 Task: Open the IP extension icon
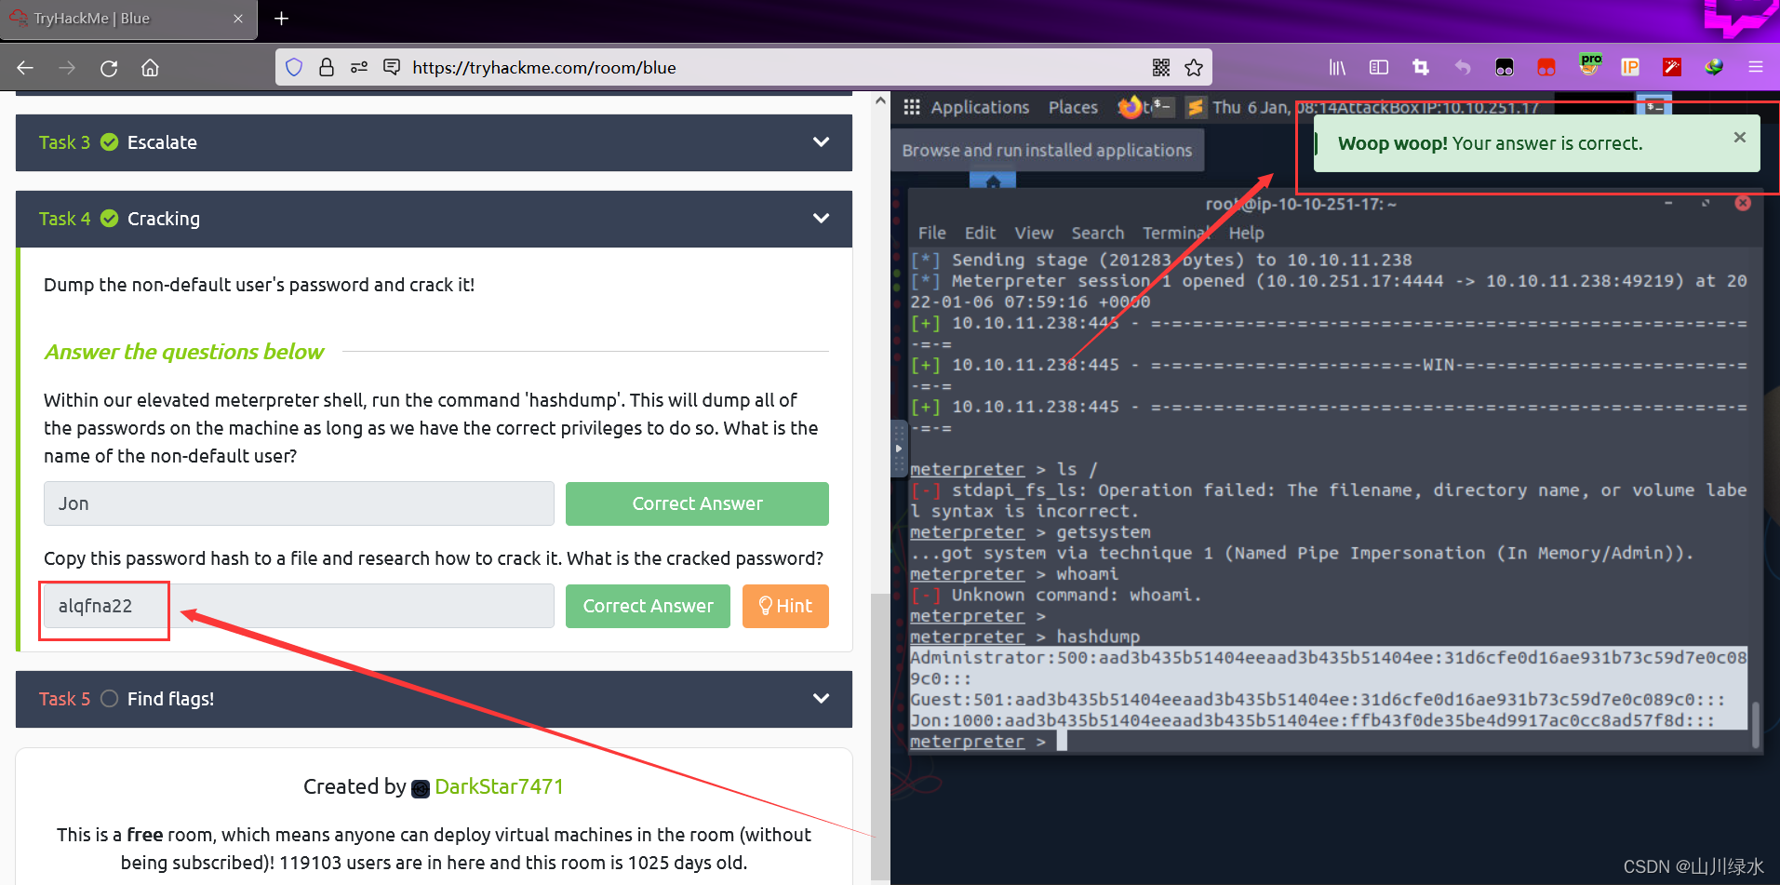point(1630,67)
